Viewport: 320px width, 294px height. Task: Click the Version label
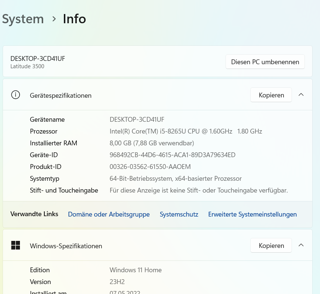[40, 282]
